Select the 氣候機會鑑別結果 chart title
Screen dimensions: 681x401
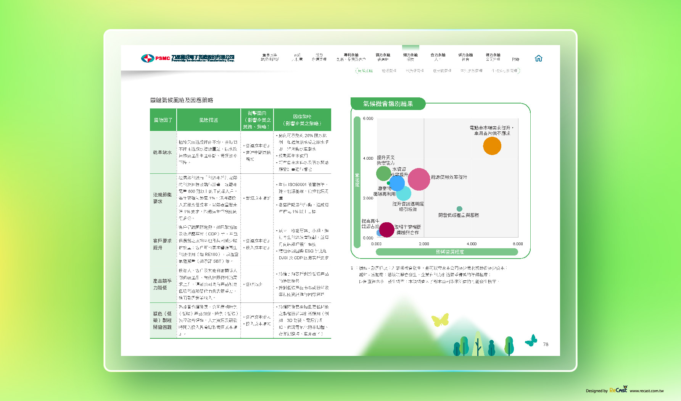[x=388, y=103]
